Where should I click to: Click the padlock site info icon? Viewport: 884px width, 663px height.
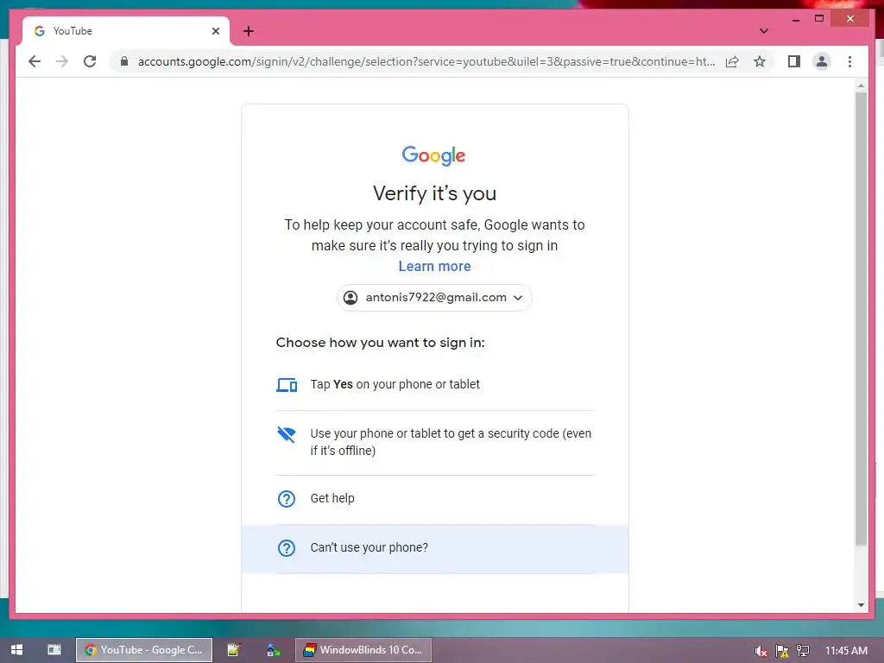tap(124, 61)
